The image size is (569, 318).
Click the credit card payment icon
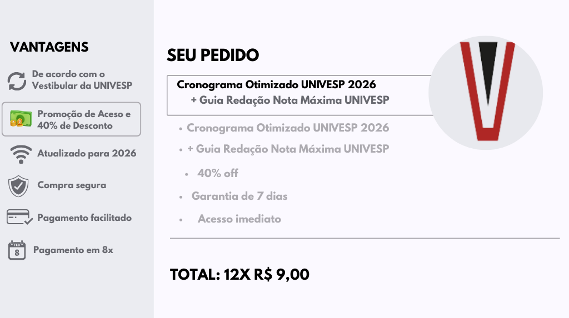click(19, 218)
